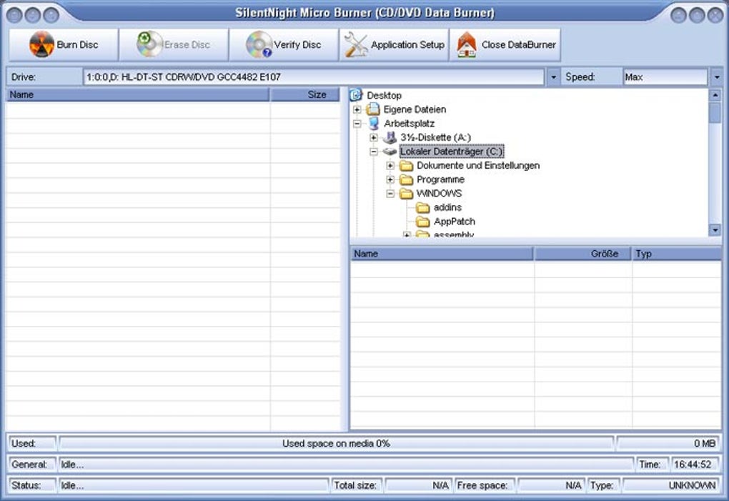The image size is (729, 501).
Task: Click the Status Idle... field
Action: pyautogui.click(x=194, y=485)
